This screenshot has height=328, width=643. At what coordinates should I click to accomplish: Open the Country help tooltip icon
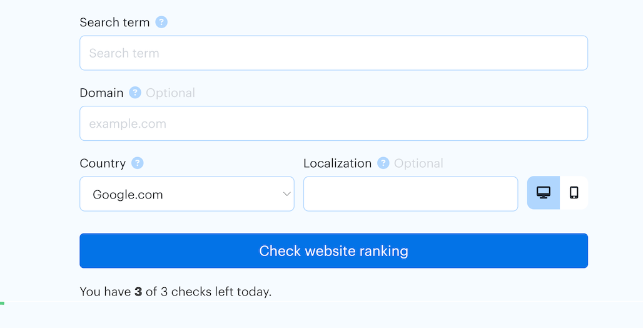(x=138, y=163)
